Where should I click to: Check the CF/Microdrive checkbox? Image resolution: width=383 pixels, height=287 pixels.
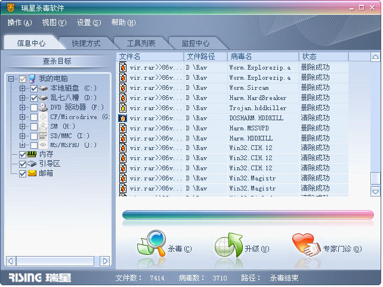pyautogui.click(x=34, y=117)
